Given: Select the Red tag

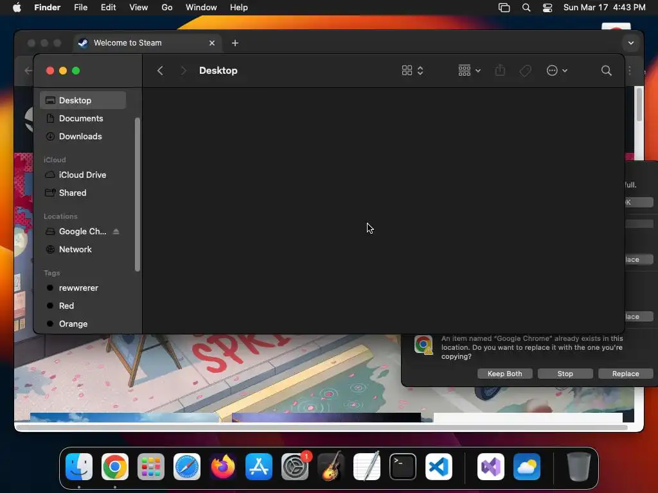Looking at the screenshot, I should click(83, 306).
